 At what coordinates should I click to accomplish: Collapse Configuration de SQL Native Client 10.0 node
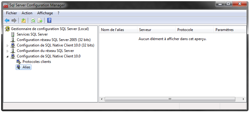[x=7, y=56]
